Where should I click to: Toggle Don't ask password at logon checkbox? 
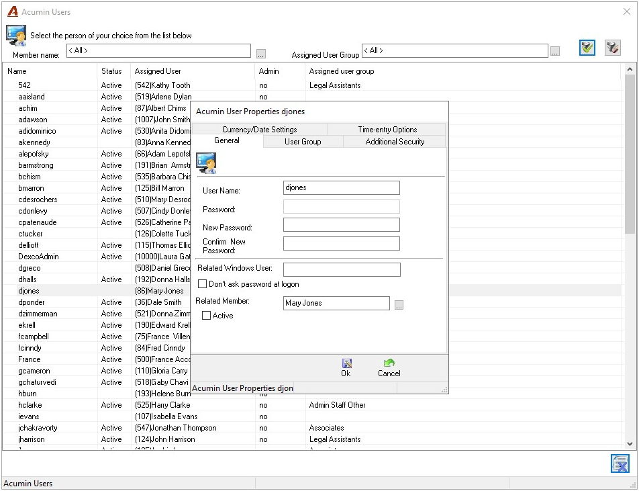pyautogui.click(x=202, y=284)
